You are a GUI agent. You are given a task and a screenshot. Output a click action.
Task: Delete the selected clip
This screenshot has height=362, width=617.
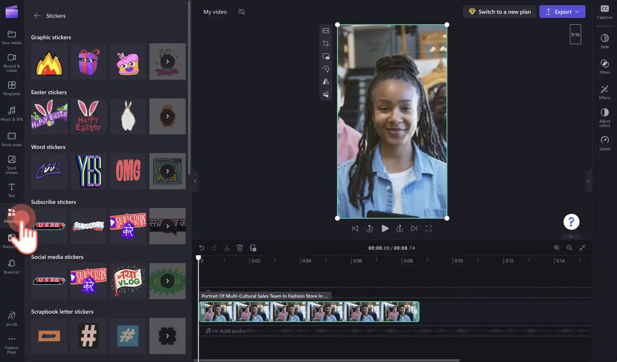tap(240, 248)
